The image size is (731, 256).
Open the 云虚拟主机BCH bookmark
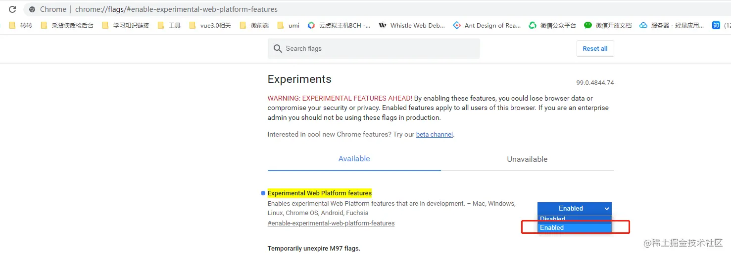[340, 25]
